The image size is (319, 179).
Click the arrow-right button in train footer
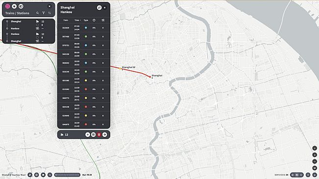click(x=104, y=134)
